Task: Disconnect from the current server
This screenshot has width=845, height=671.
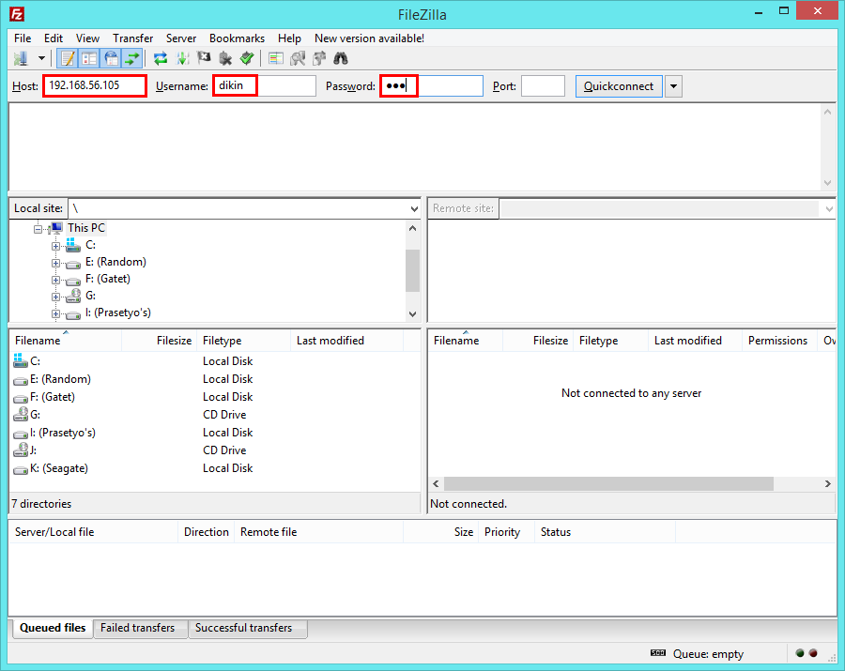Action: point(225,58)
